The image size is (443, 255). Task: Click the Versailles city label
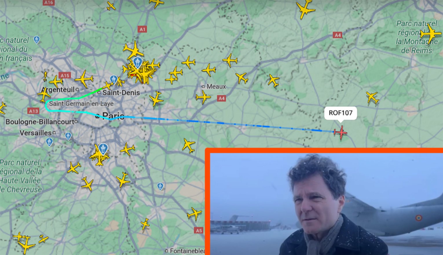(x=35, y=133)
